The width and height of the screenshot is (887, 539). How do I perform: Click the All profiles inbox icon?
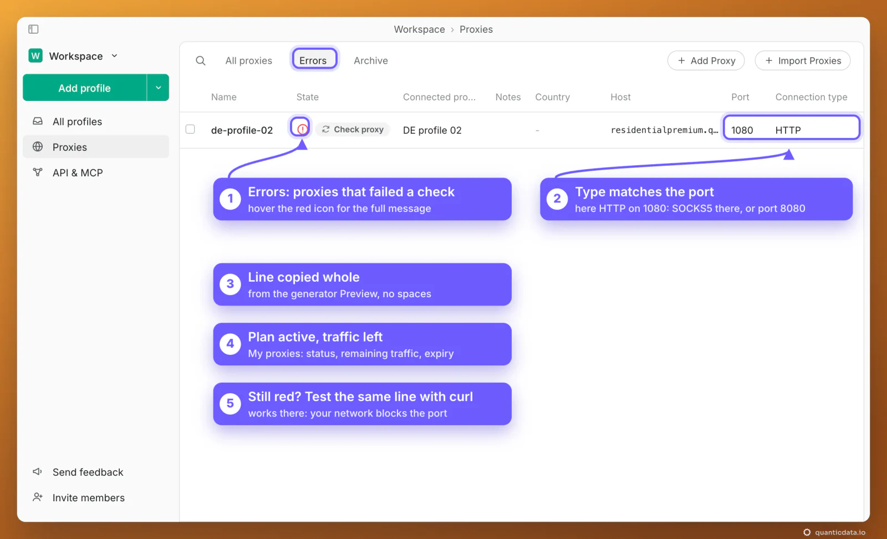pos(38,121)
